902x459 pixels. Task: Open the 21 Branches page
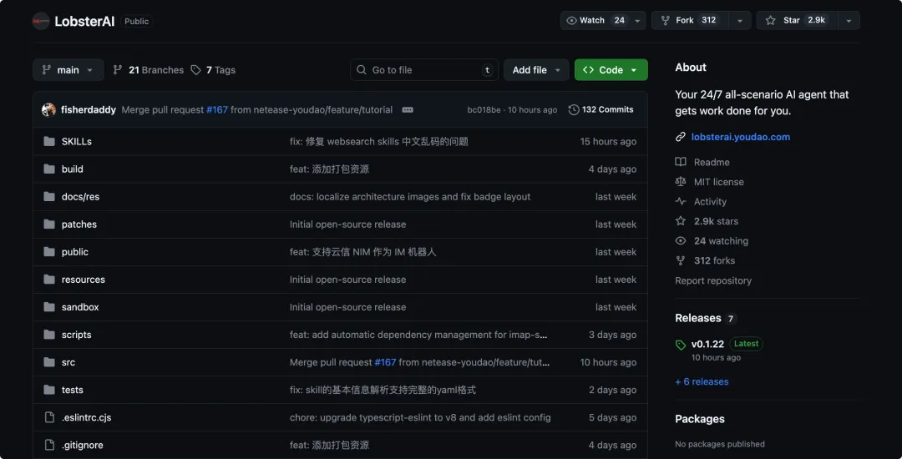pos(149,70)
